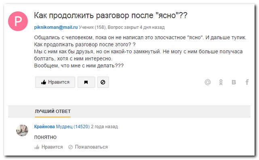Click Мудрец (14520) rank link
The image size is (259, 160).
73,127
